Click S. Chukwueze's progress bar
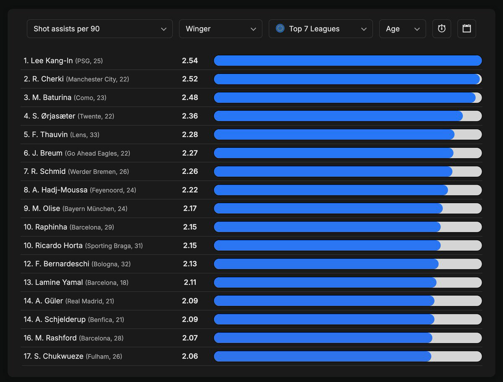 [x=322, y=356]
